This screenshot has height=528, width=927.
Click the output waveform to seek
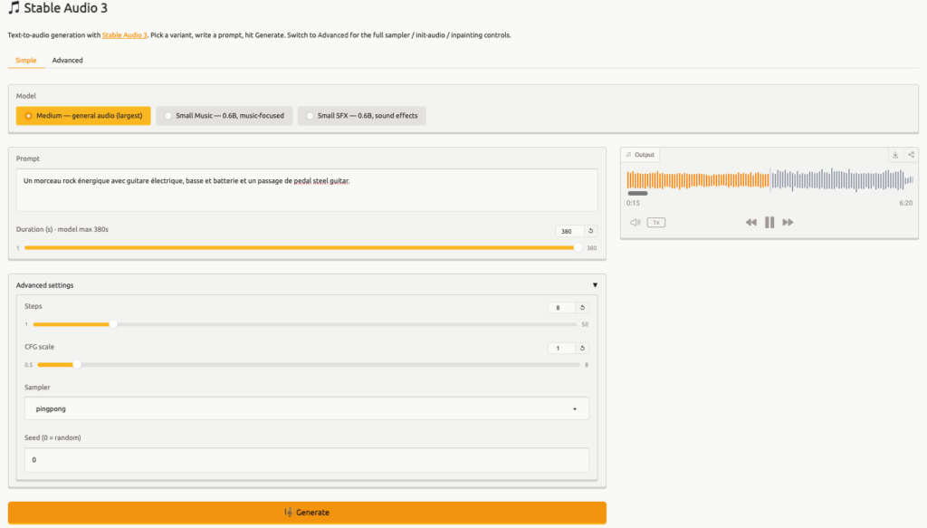coord(769,179)
